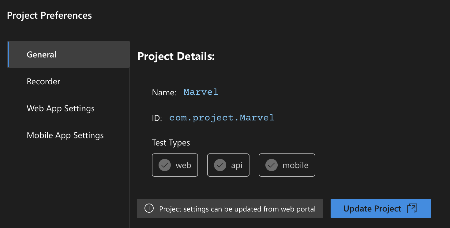Toggle the mobile test type checkbox
This screenshot has width=450, height=228.
pos(287,165)
